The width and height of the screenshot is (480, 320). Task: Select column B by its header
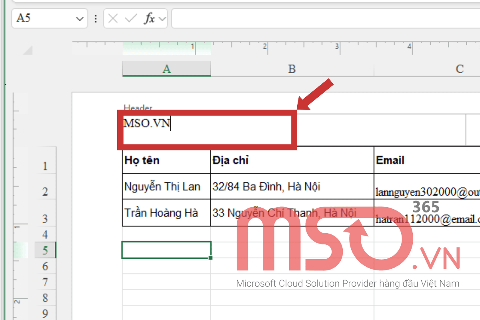[292, 68]
